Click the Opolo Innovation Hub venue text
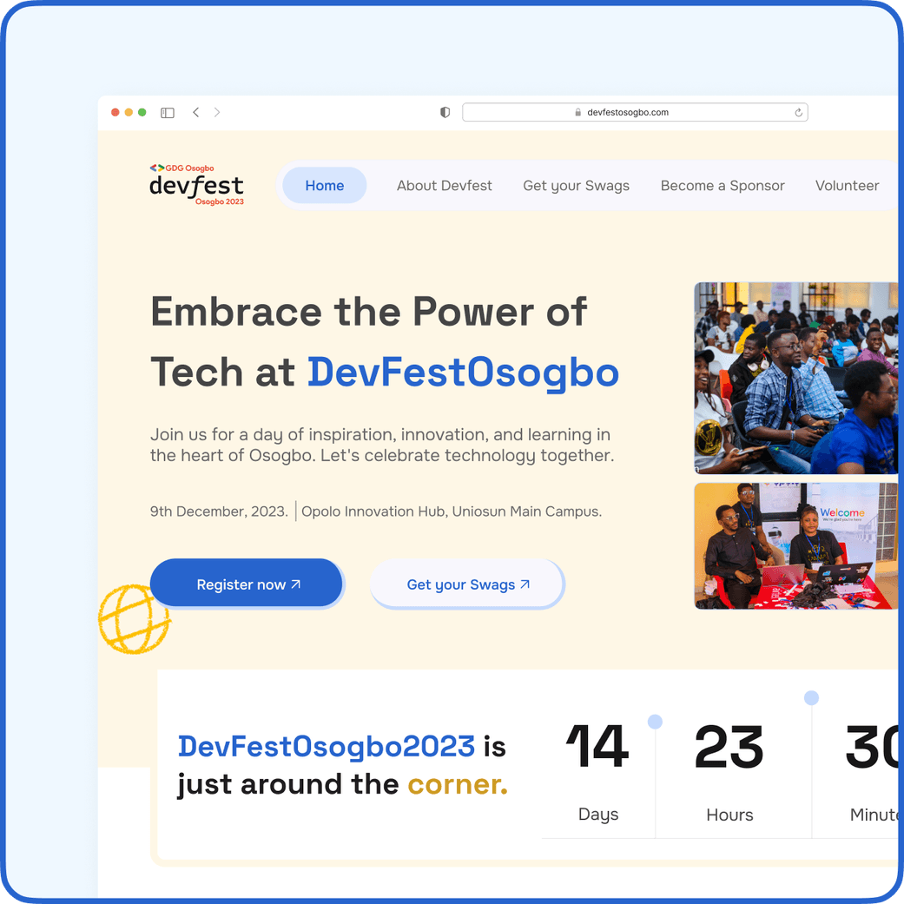This screenshot has width=904, height=904. 452,511
